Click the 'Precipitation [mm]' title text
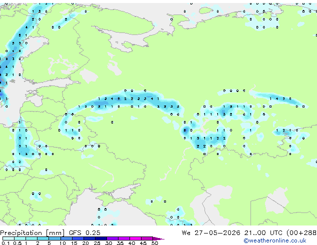The image size is (317, 245). [32, 233]
